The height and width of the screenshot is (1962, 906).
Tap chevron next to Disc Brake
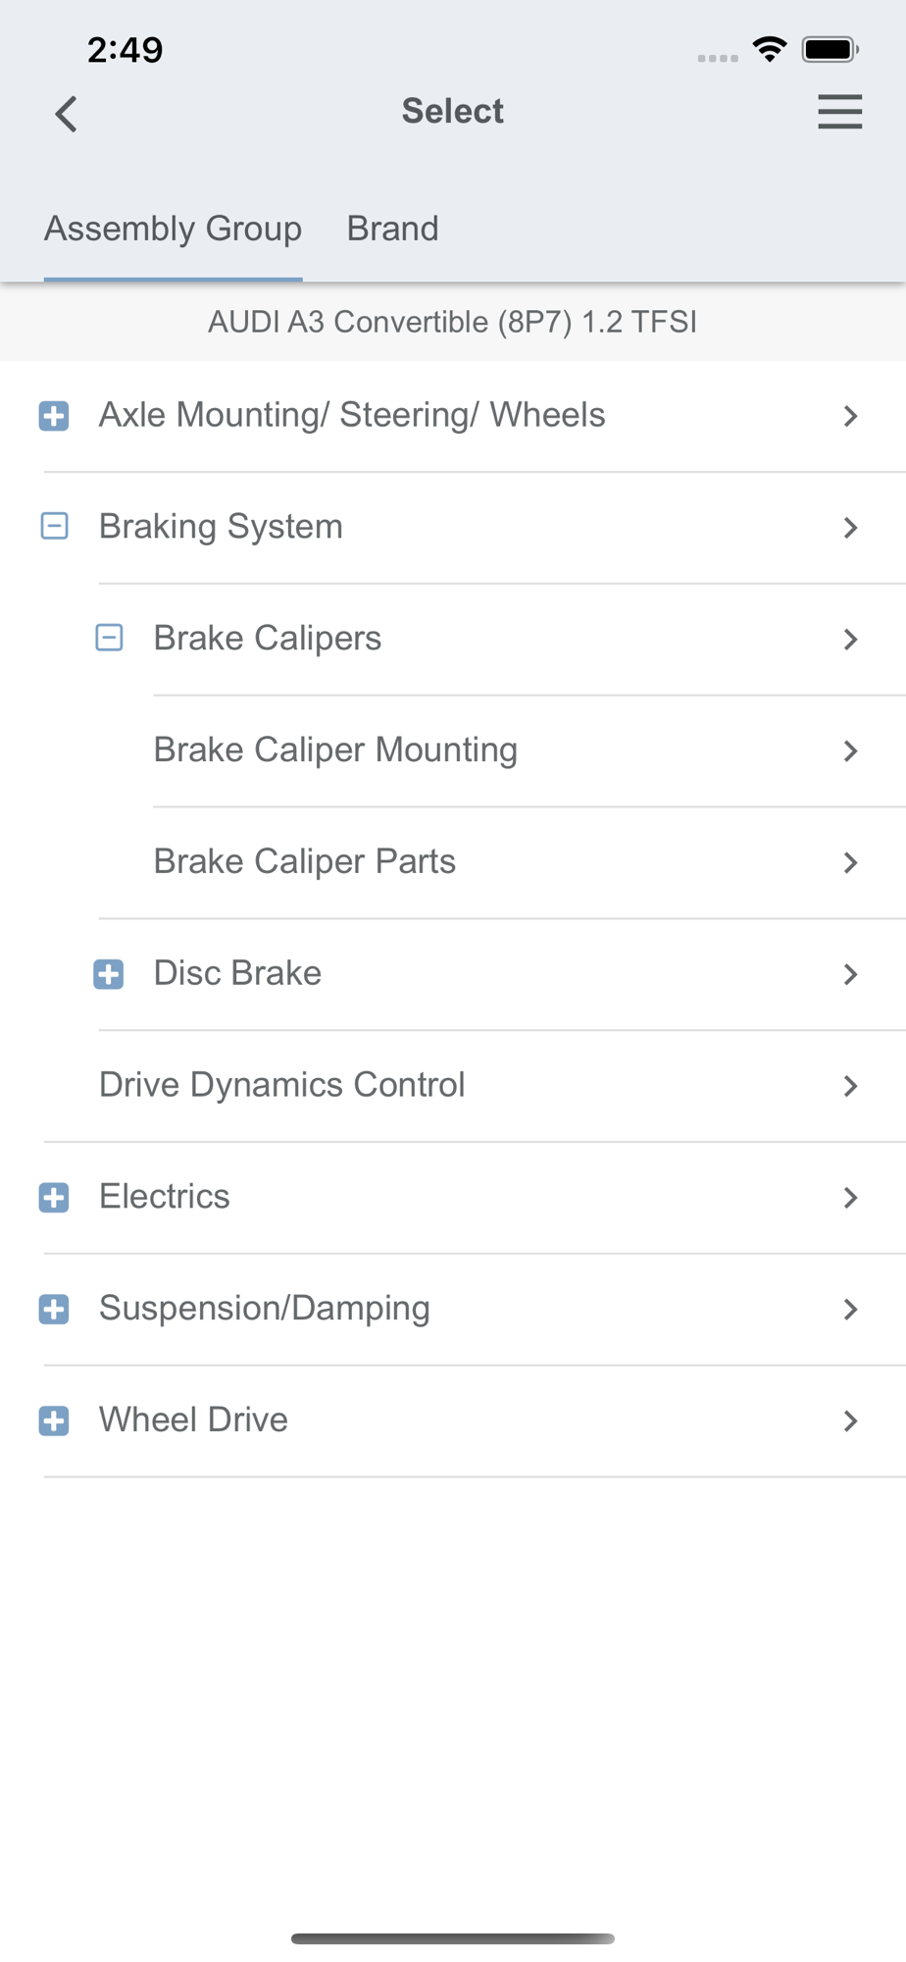(x=850, y=974)
